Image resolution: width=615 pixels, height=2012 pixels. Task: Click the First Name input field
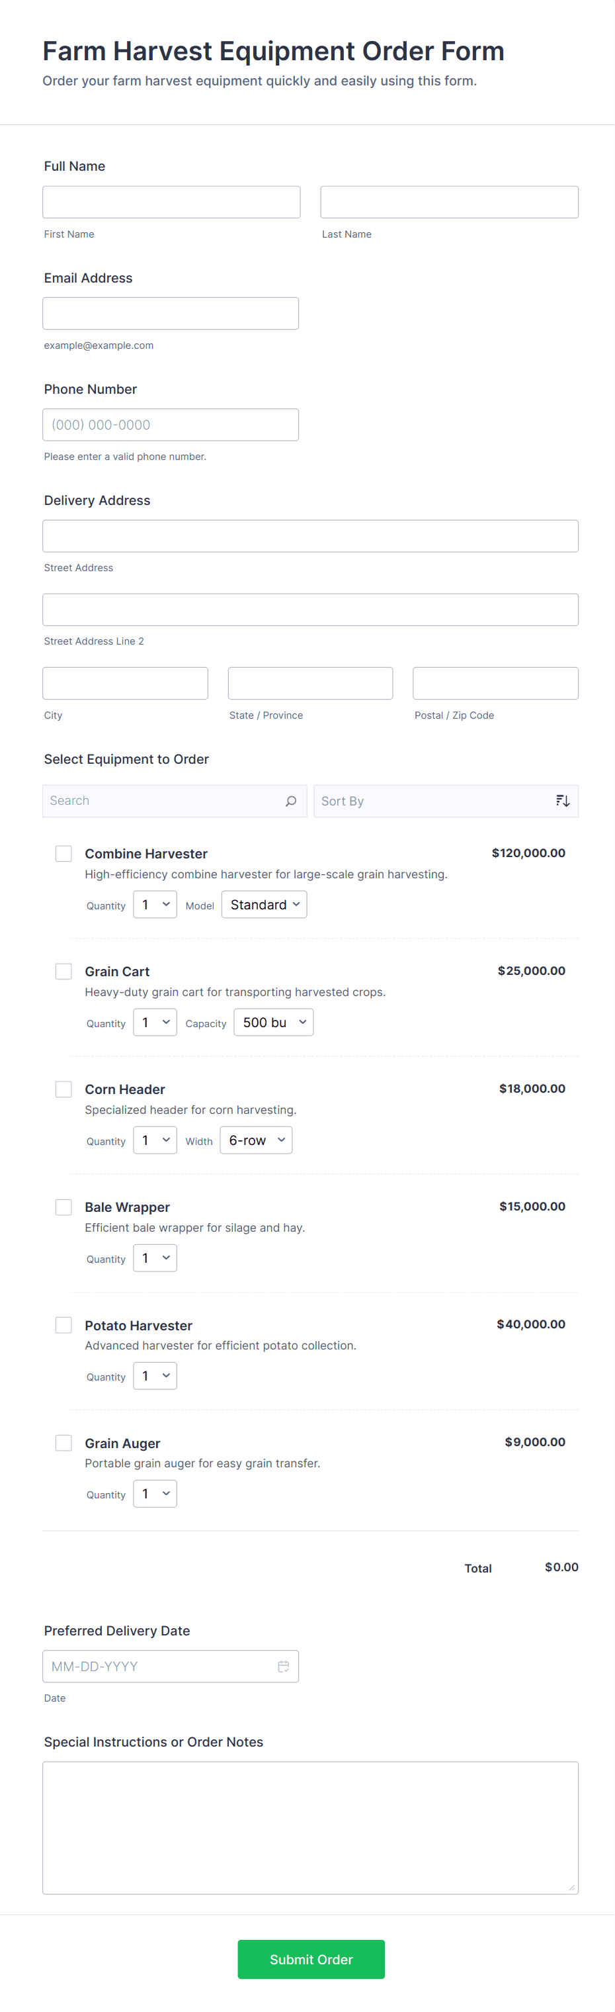(x=171, y=201)
